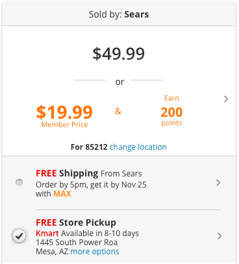The height and width of the screenshot is (264, 239).
Task: Click the Earn 200 points offer
Action: click(171, 110)
